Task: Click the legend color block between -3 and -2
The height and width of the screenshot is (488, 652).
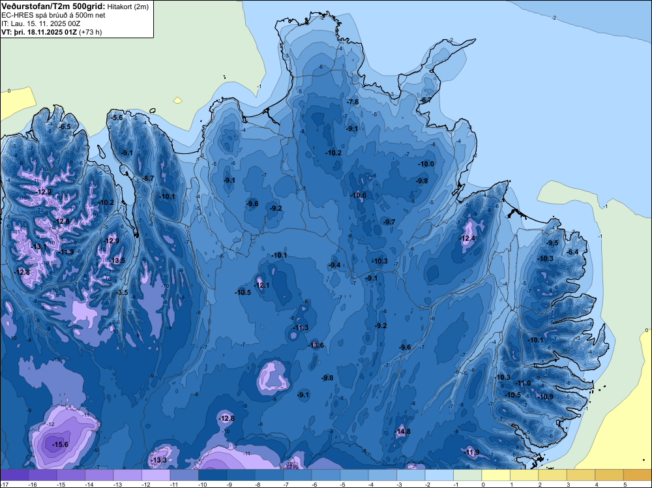Action: click(411, 475)
